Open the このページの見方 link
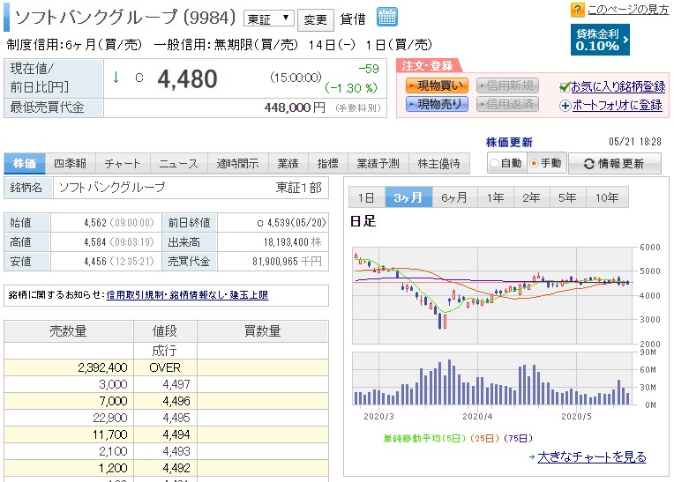Viewport: 674px width, 482px height. (628, 9)
